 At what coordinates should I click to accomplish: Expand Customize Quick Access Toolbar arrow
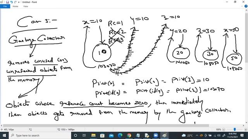(x=19, y=2)
